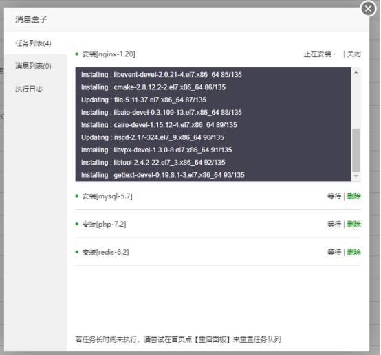Select the 安装[php-7.2] task row
Image resolution: width=381 pixels, height=355 pixels.
pyautogui.click(x=218, y=225)
